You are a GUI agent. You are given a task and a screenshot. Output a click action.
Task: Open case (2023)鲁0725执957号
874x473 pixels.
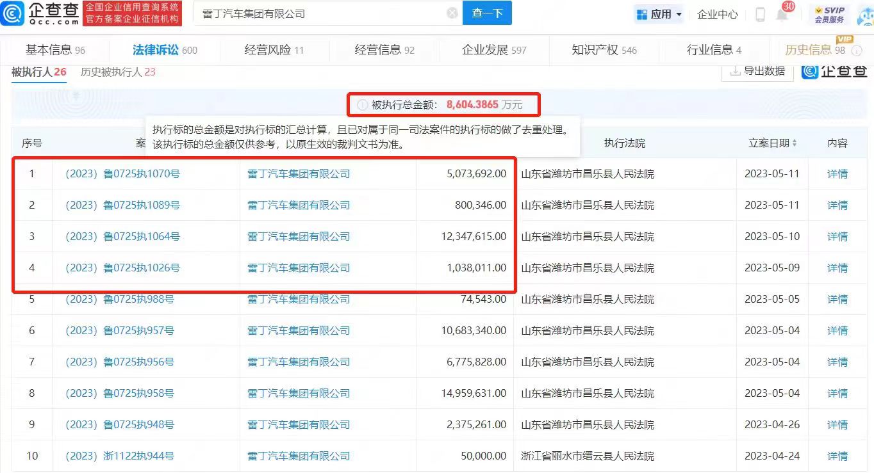(120, 330)
